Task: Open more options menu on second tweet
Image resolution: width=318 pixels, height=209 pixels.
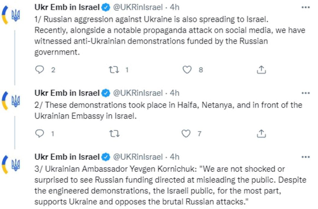Action: click(x=306, y=93)
